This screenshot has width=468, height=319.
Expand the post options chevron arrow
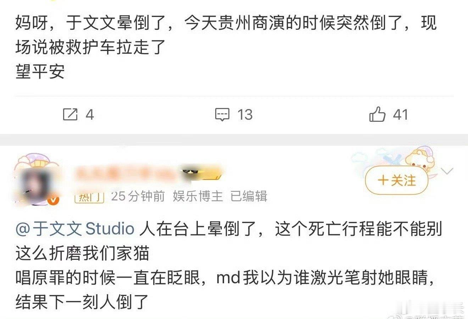(x=447, y=171)
